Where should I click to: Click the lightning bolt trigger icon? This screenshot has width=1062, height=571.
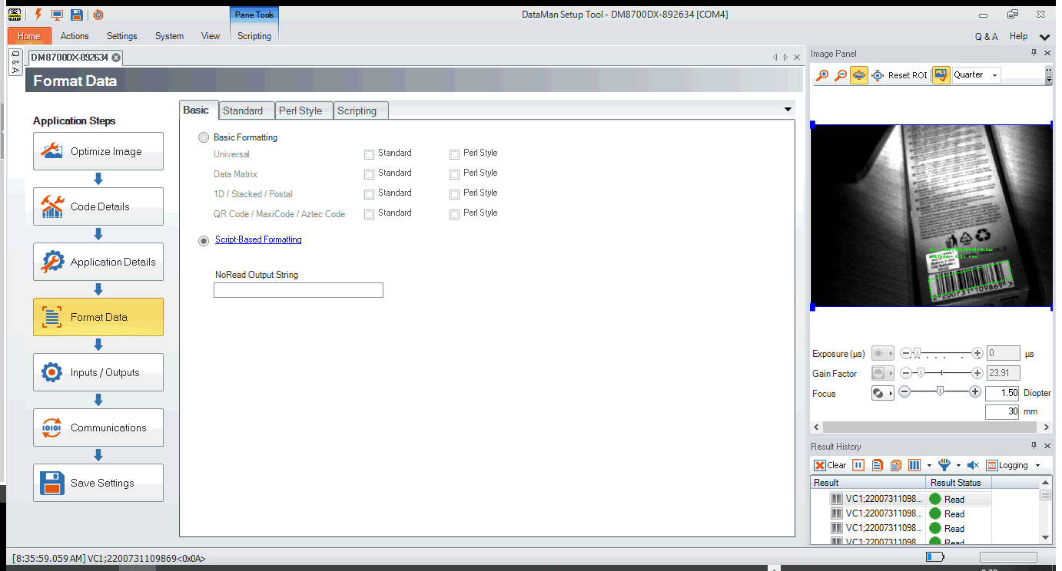click(38, 14)
